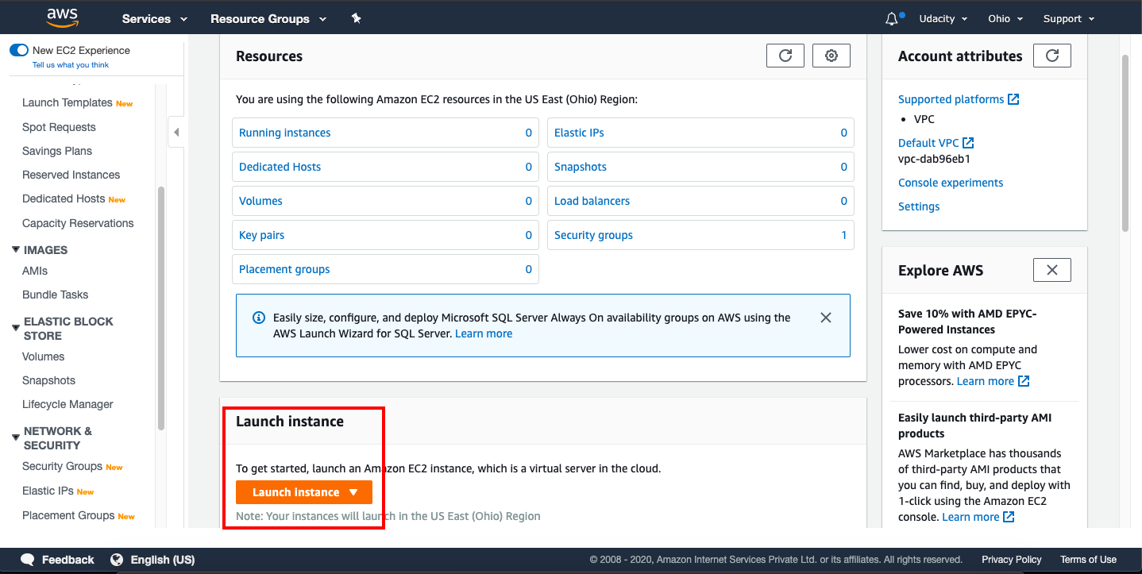
Task: Toggle the New EC2 Experience switch
Action: [19, 50]
